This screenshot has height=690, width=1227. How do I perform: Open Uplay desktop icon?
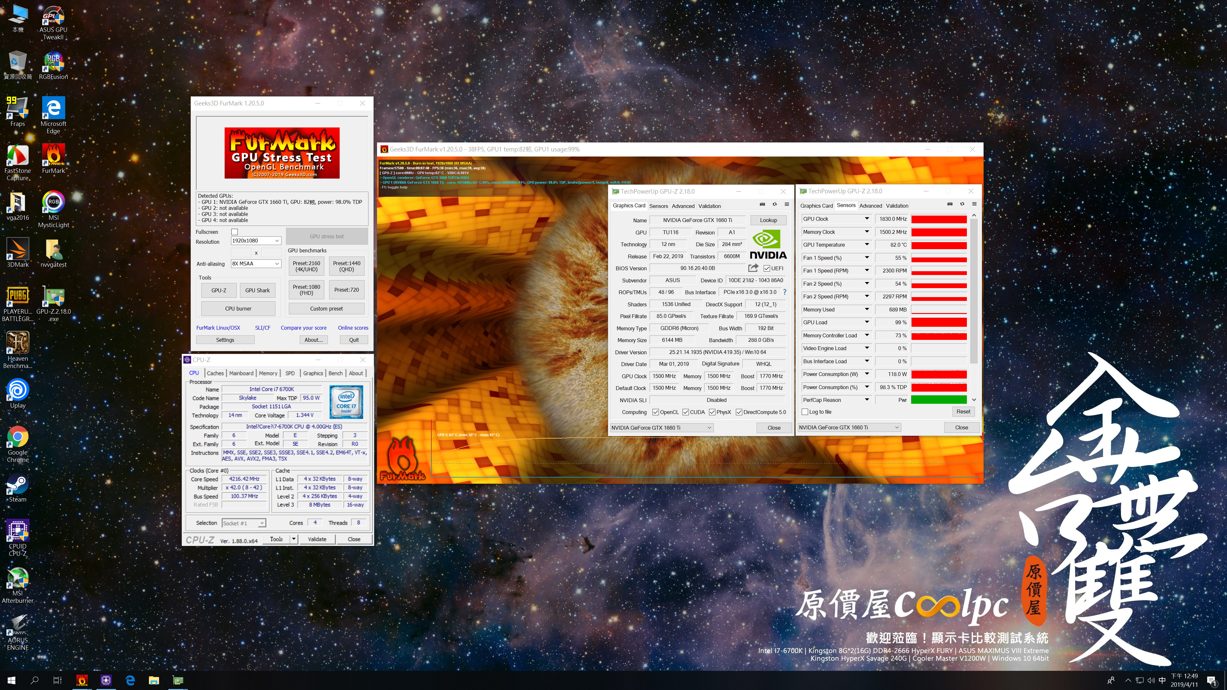[18, 393]
